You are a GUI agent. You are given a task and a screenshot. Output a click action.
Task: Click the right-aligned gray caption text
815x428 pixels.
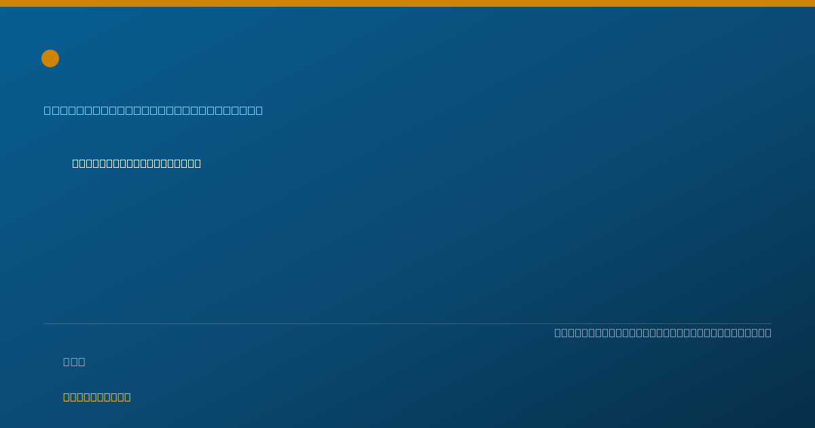(663, 332)
